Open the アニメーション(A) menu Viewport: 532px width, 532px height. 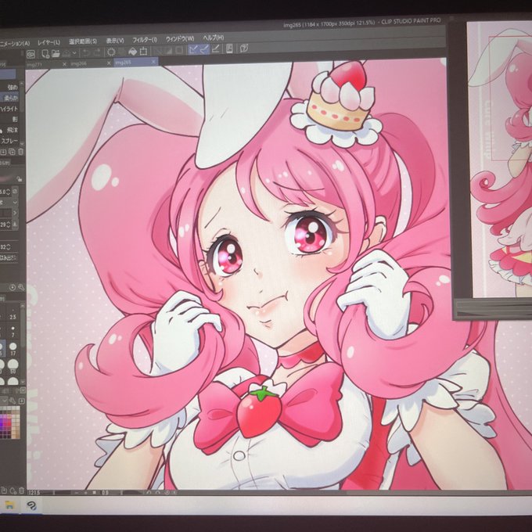click(15, 44)
